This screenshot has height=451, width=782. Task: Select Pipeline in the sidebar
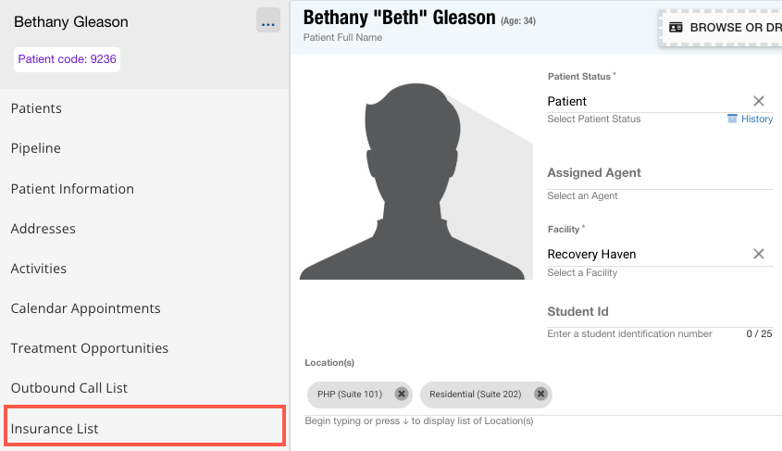click(36, 148)
